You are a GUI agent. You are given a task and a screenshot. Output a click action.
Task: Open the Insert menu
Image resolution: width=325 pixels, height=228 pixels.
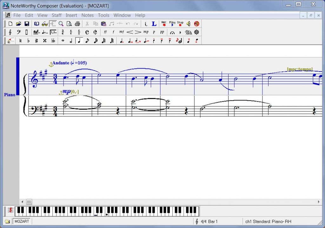tap(71, 15)
